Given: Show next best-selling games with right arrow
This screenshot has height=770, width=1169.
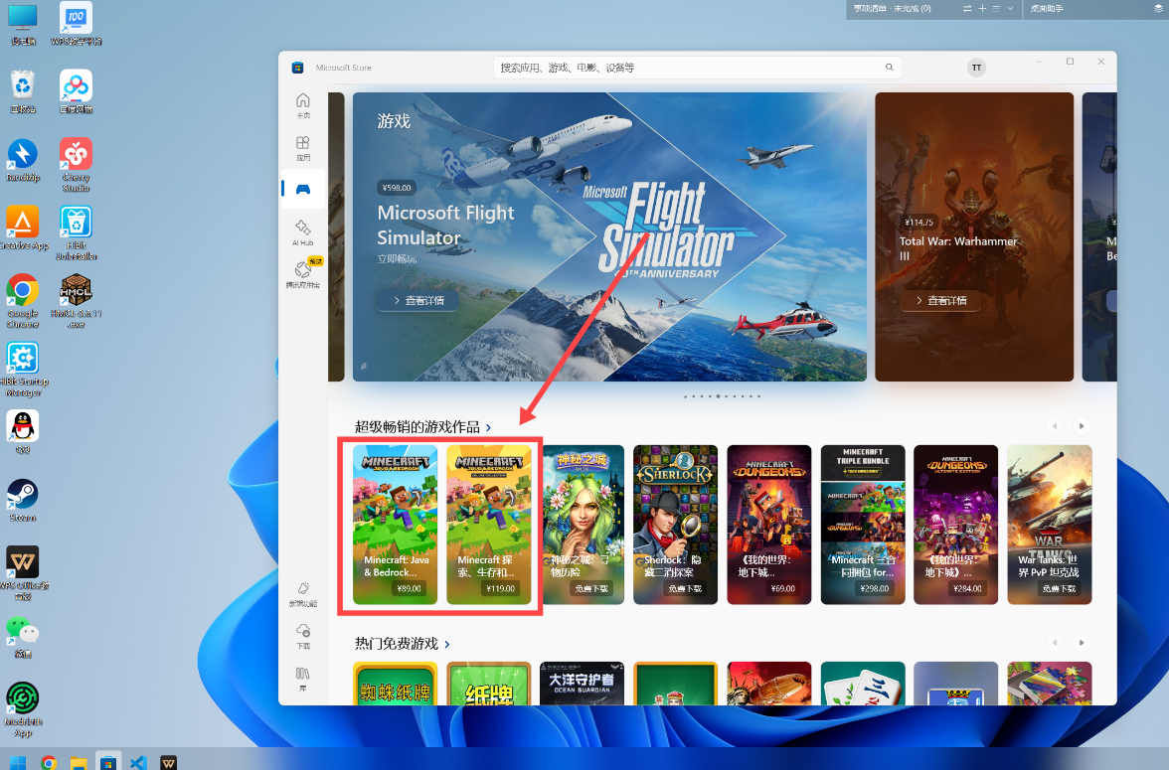Looking at the screenshot, I should click(1082, 426).
